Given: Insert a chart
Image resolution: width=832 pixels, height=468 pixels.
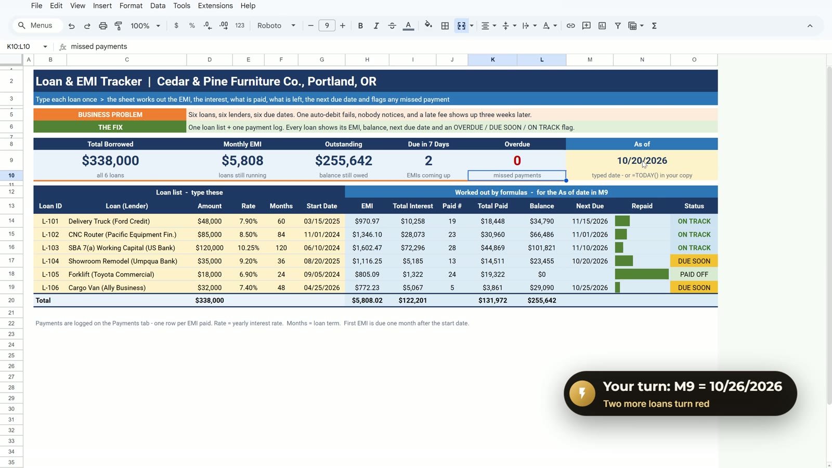Looking at the screenshot, I should tap(602, 25).
